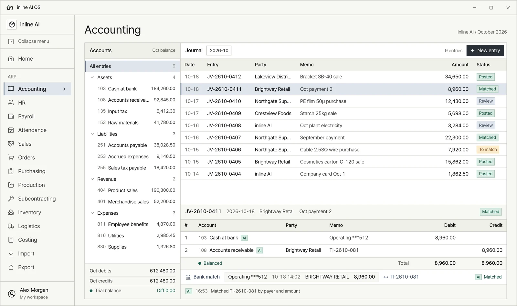Open the Subcontracting module
Viewport: 517px width, 306px height.
[x=37, y=199]
